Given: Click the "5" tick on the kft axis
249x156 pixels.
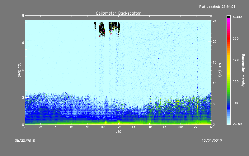Looking at the screenshot, I should tap(214, 104).
